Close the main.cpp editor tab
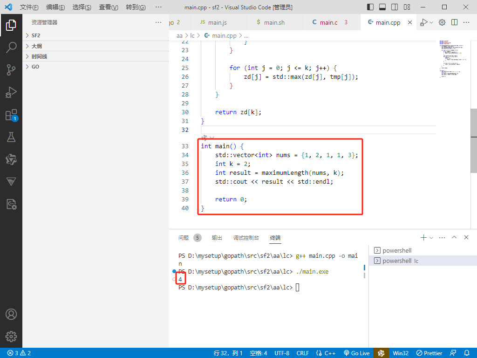Image resolution: width=477 pixels, height=358 pixels. pyautogui.click(x=410, y=22)
